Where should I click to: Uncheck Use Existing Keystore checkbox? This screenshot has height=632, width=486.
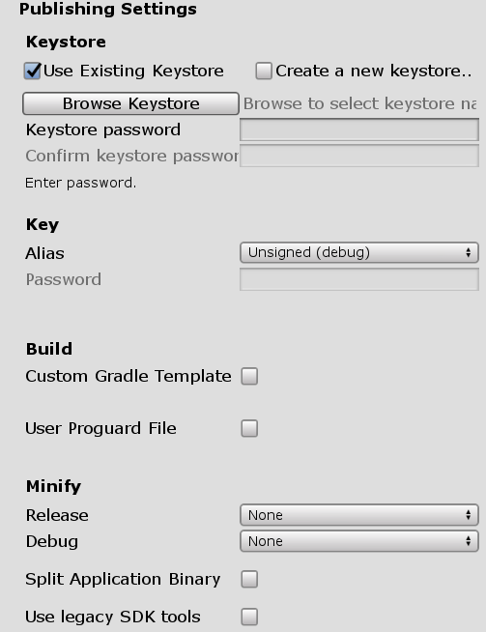click(32, 72)
